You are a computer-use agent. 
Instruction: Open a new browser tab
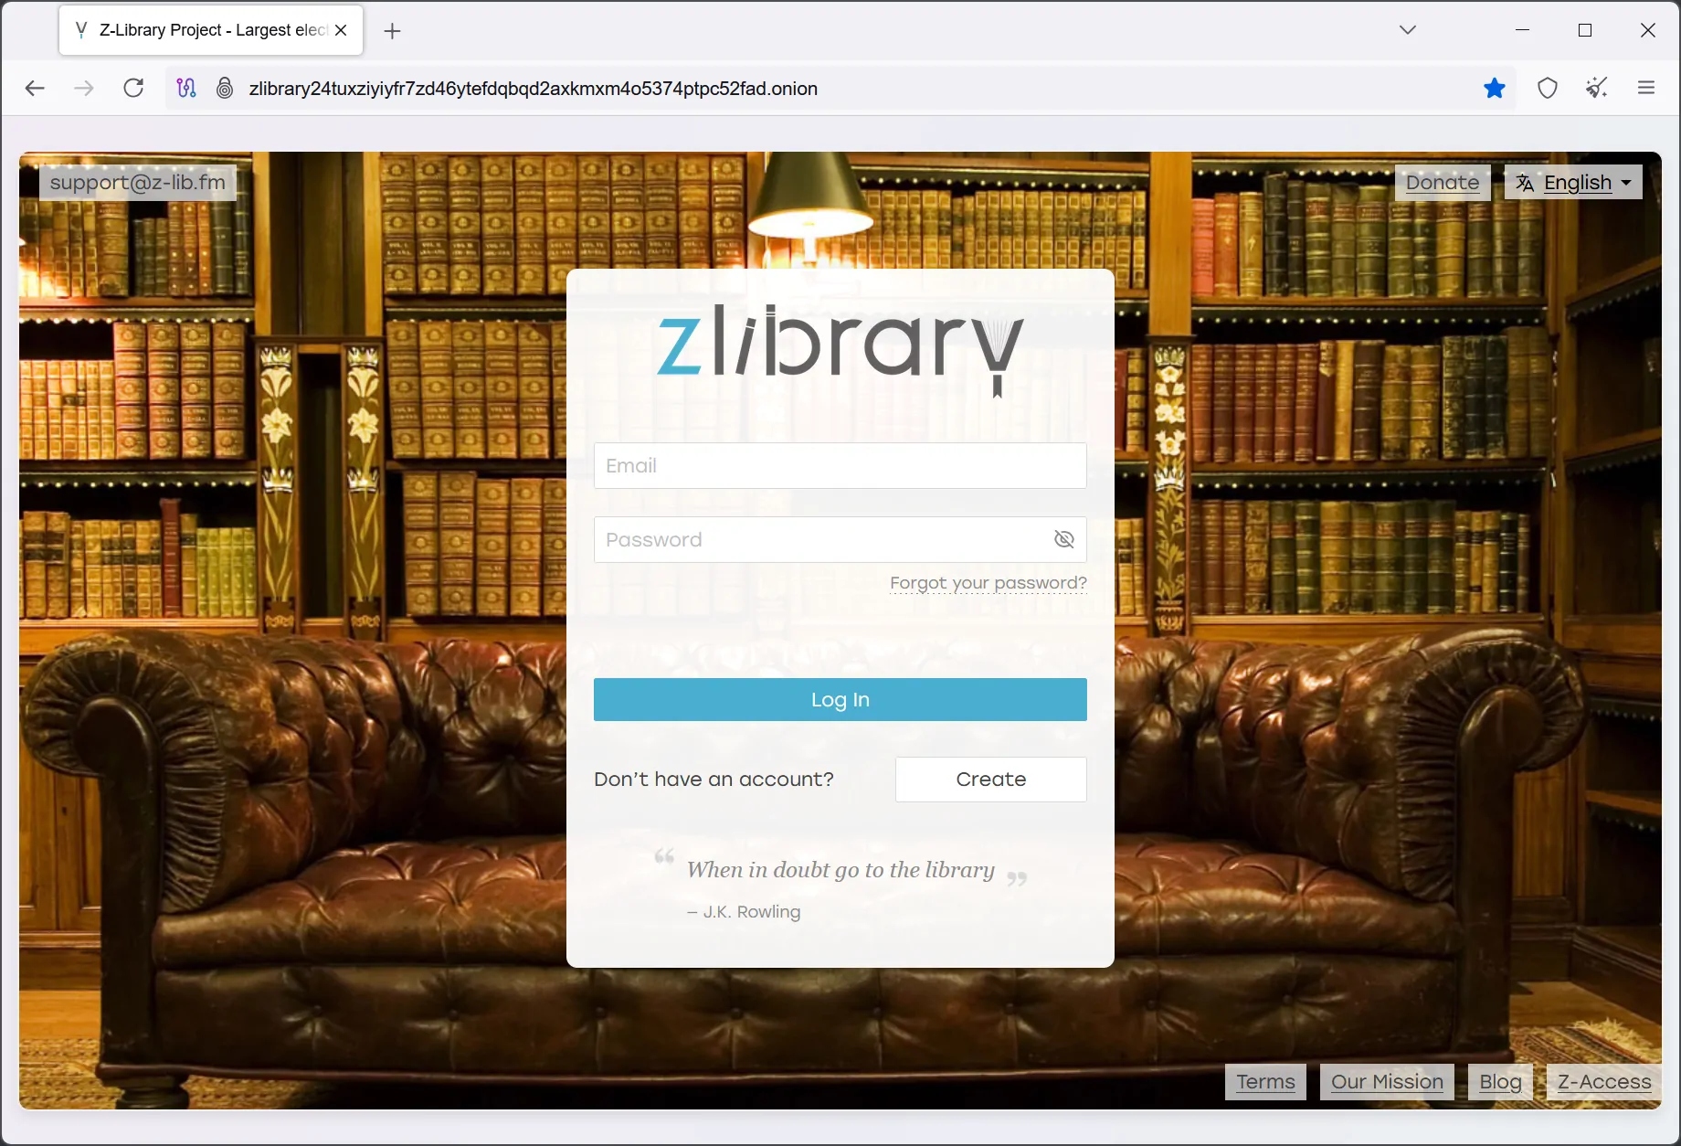392,31
